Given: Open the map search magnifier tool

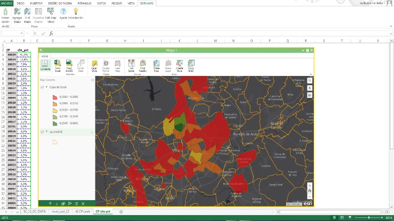Looking at the screenshot, I should (x=310, y=80).
